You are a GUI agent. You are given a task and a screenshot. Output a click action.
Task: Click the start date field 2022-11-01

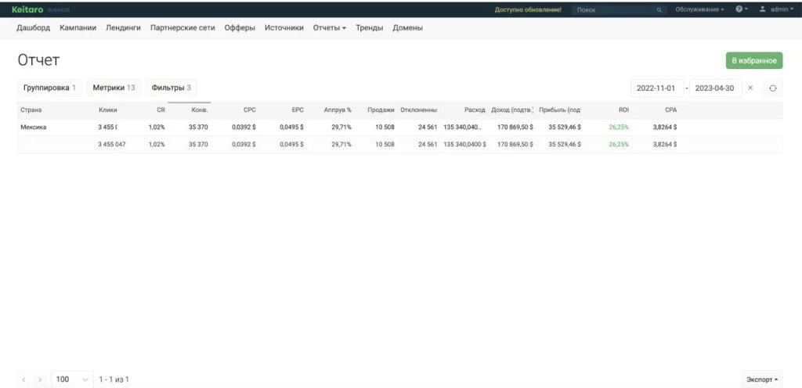coord(657,88)
